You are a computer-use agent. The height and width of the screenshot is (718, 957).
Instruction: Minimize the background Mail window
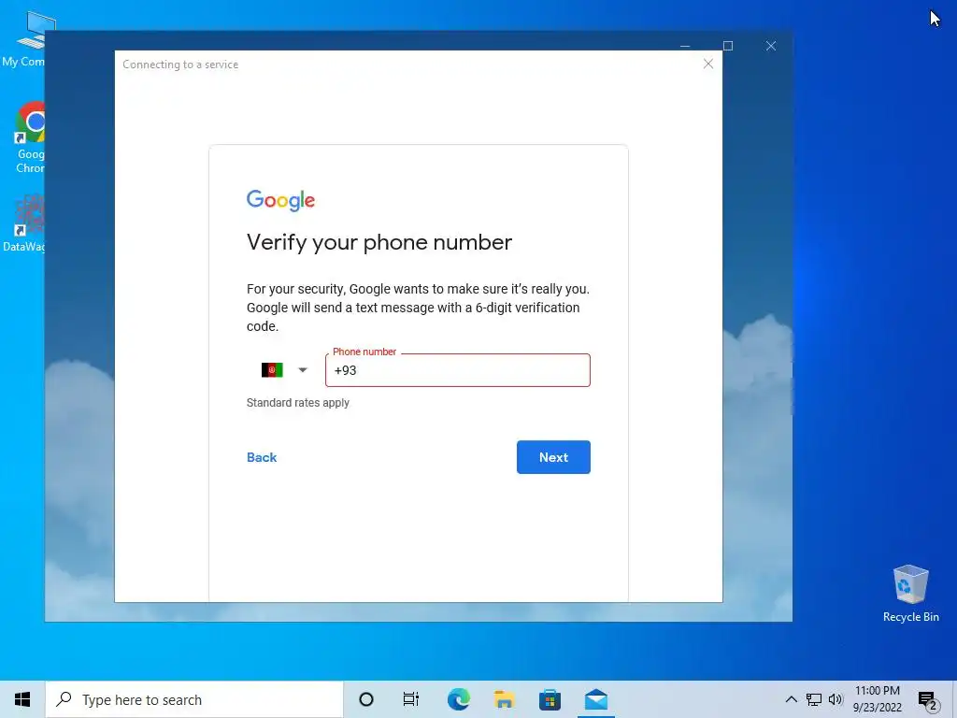(685, 46)
